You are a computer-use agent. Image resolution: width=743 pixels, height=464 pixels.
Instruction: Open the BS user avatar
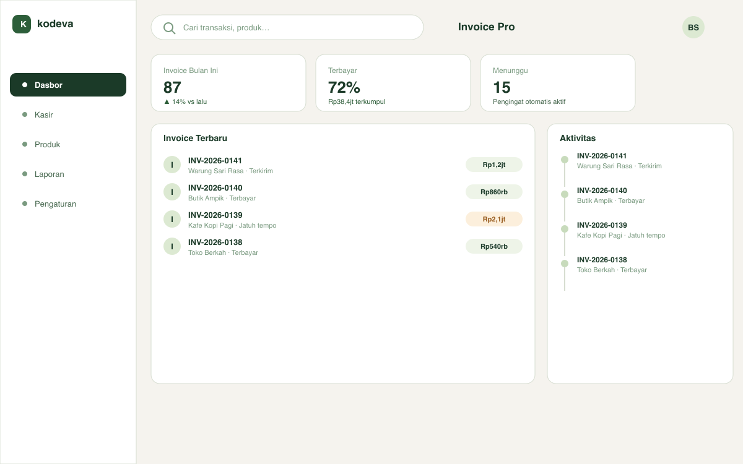click(693, 27)
